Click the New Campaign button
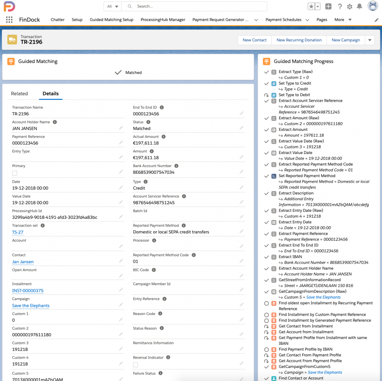The width and height of the screenshot is (382, 381). click(346, 40)
